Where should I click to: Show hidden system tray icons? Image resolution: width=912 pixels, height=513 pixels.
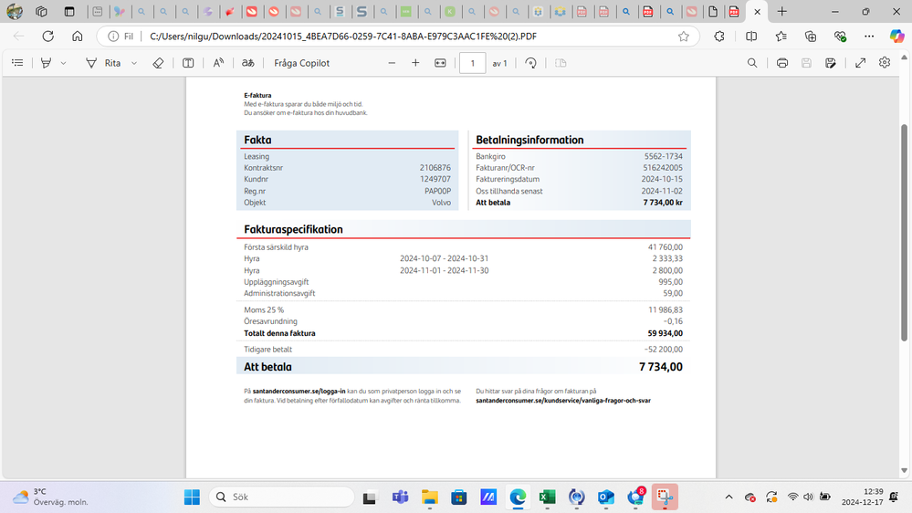[x=728, y=497]
